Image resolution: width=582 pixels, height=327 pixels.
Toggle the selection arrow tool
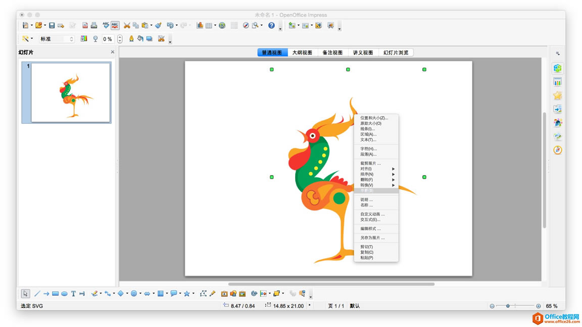tap(25, 293)
